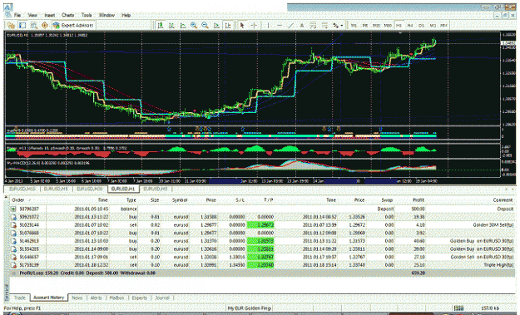This screenshot has width=520, height=315.
Task: Open the Market Watch window icon
Action: point(11,25)
